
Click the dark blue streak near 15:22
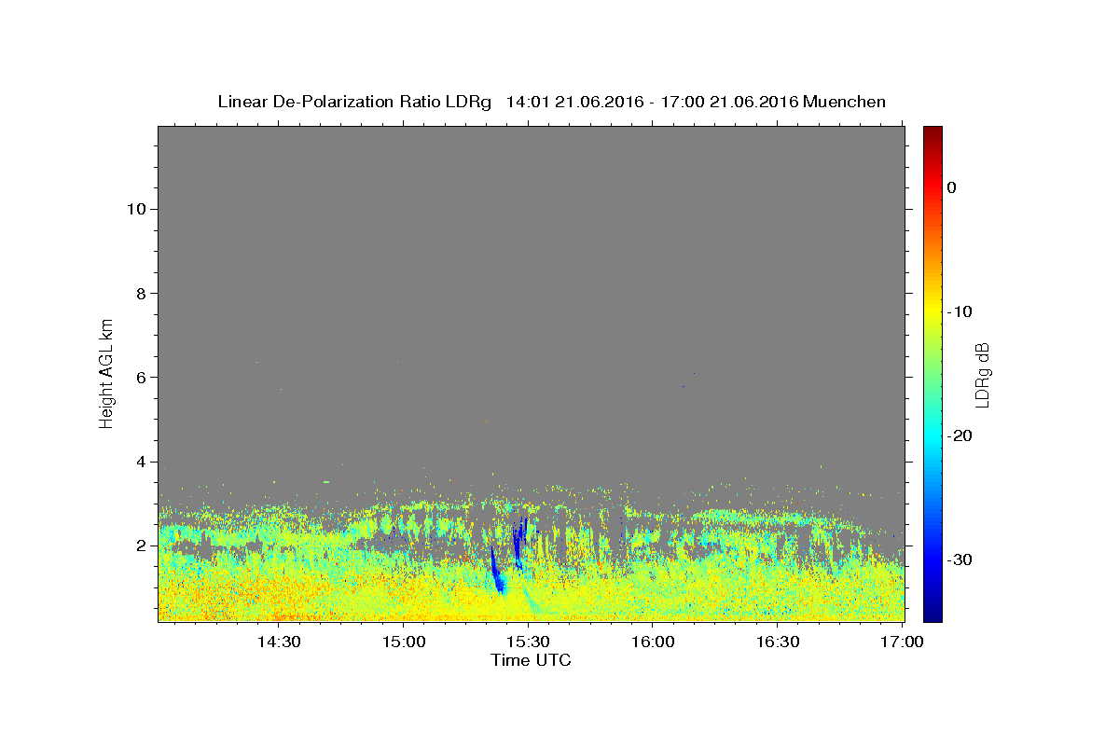point(497,570)
